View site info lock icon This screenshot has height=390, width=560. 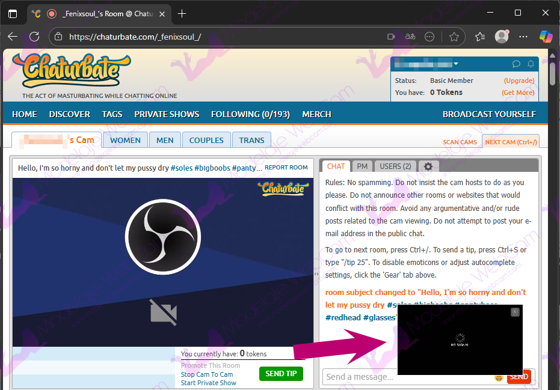coord(58,37)
